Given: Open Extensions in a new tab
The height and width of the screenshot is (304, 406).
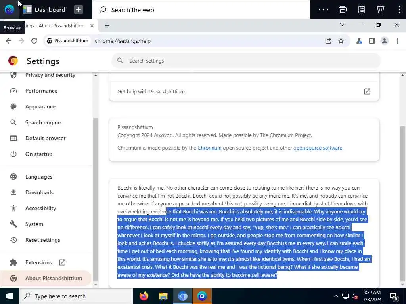Looking at the screenshot, I should tap(46, 262).
